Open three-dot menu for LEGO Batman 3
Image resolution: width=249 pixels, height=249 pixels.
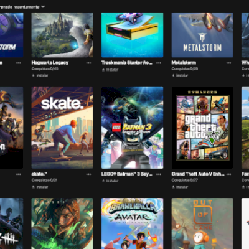[159, 174]
